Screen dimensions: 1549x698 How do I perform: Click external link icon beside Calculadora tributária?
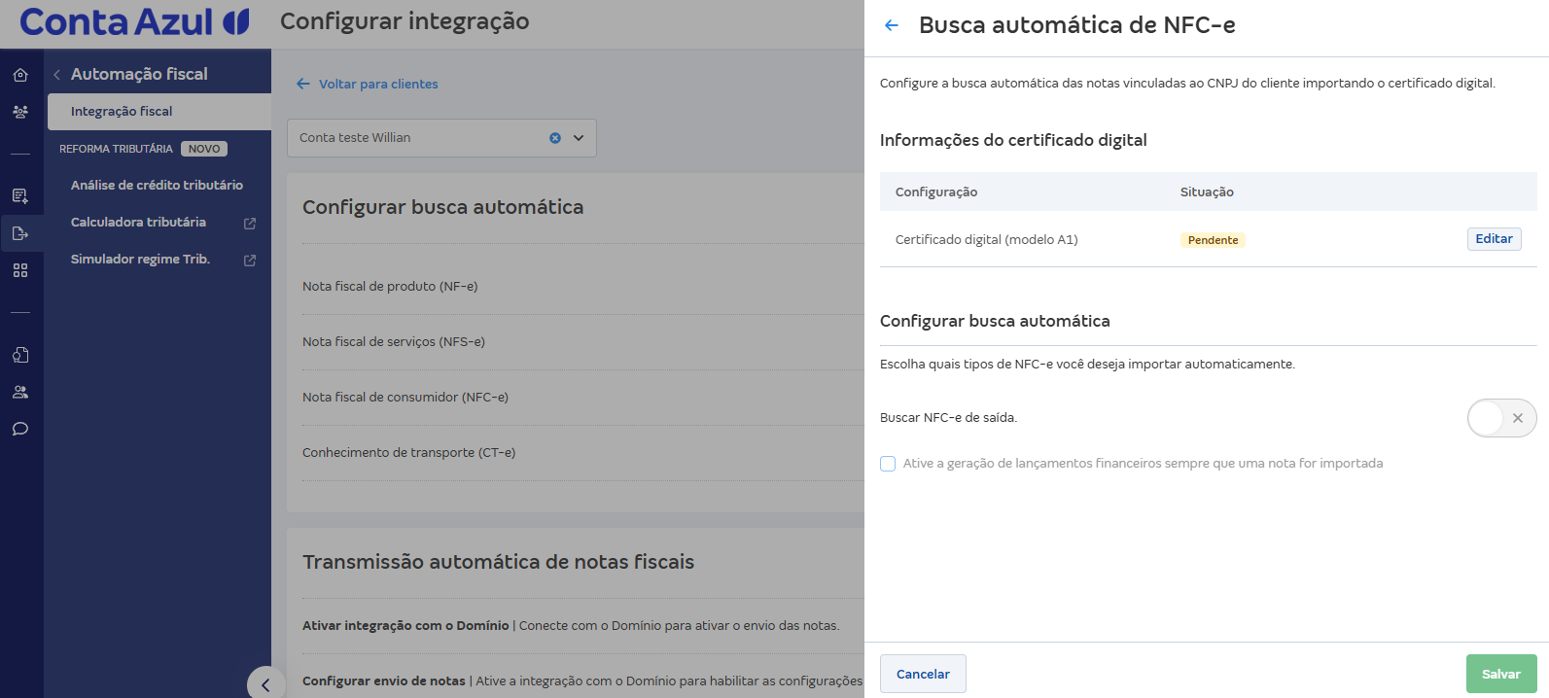(250, 223)
